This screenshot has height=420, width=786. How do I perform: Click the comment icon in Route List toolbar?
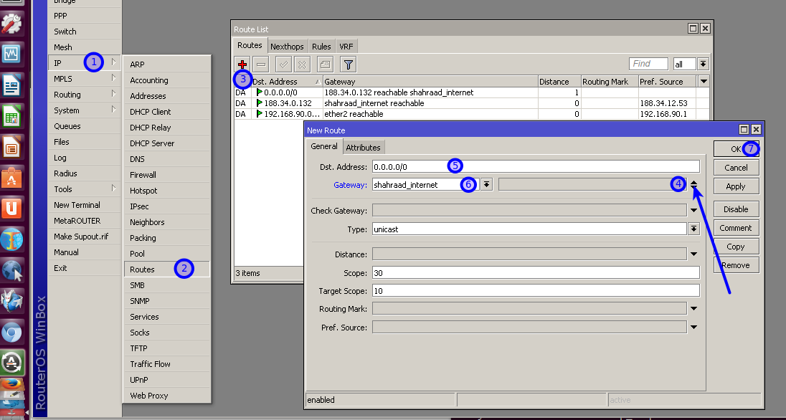pyautogui.click(x=325, y=65)
